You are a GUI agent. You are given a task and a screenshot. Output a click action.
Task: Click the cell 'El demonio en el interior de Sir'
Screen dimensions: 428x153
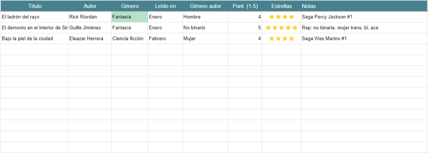click(x=35, y=28)
